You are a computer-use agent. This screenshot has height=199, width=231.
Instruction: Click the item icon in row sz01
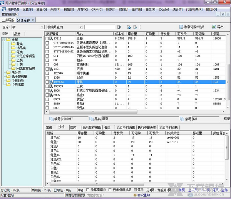pyautogui.click(x=51, y=69)
